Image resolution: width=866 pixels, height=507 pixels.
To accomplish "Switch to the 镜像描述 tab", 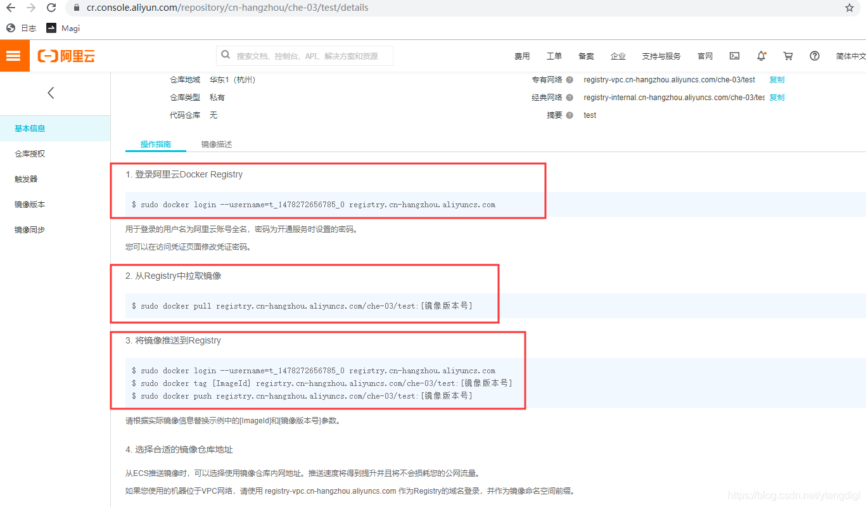I will 217,144.
